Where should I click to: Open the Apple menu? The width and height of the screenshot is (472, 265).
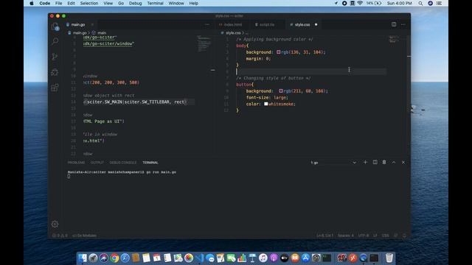coord(31,3)
